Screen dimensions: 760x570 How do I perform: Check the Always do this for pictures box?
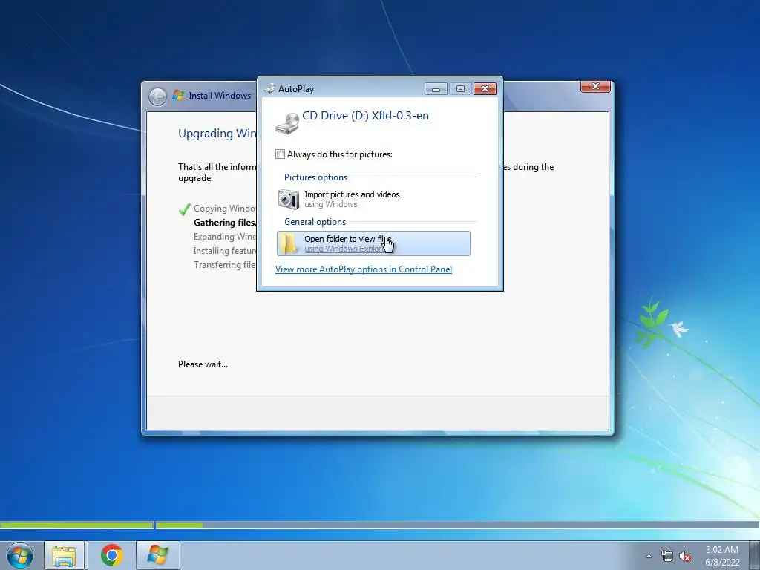pos(280,154)
